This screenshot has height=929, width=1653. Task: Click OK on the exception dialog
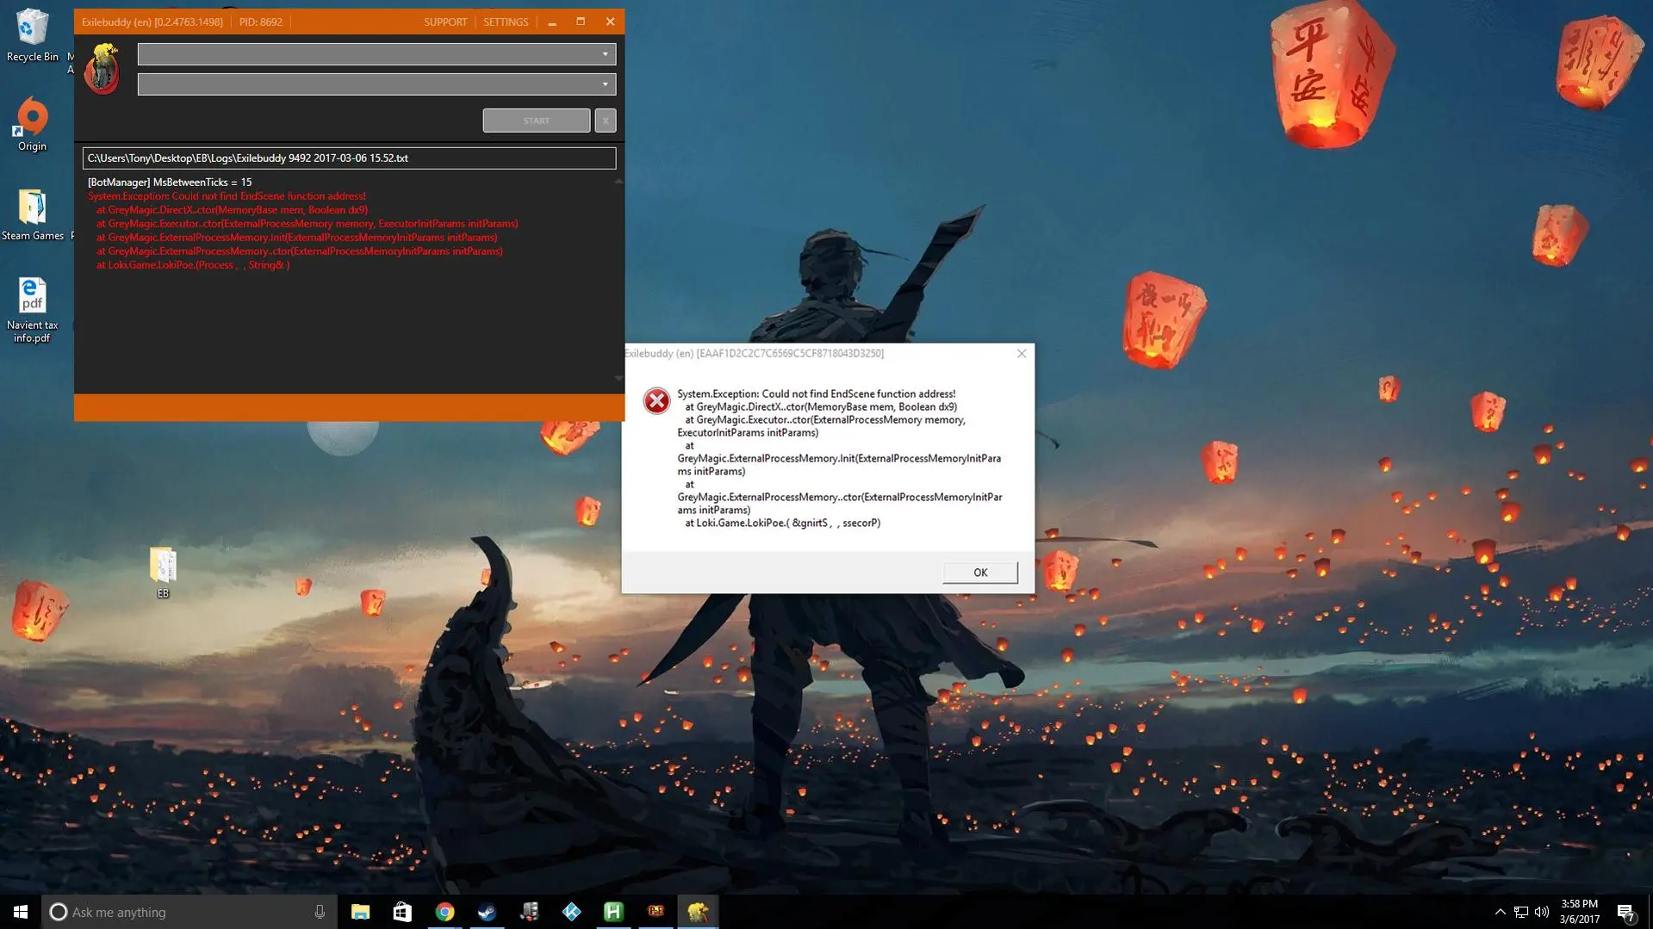point(979,573)
